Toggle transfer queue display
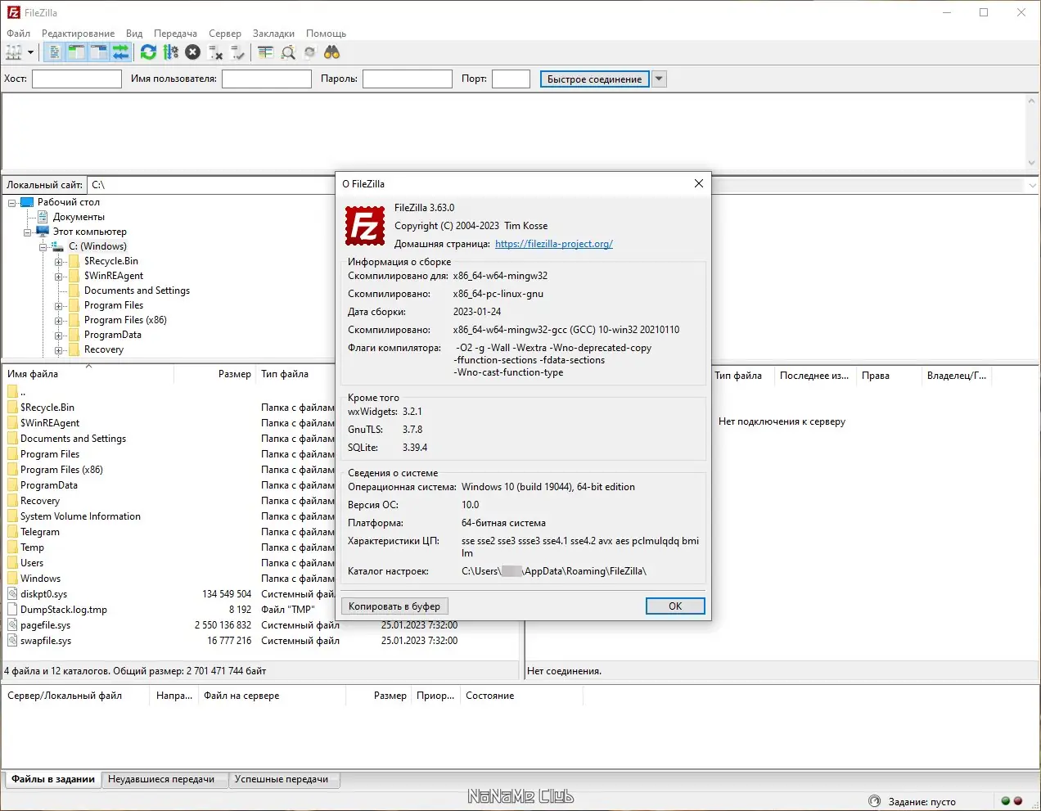 tap(120, 52)
